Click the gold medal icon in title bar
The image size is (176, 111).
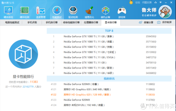131,2
